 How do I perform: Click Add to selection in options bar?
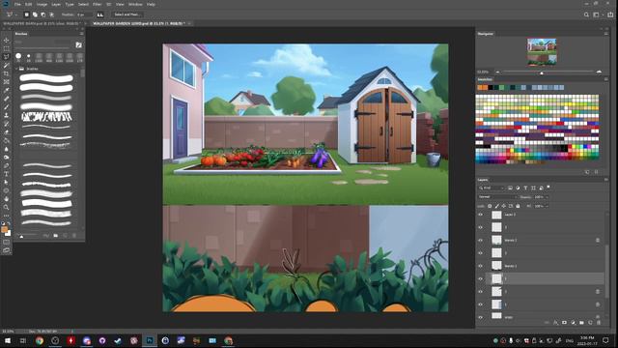point(35,14)
